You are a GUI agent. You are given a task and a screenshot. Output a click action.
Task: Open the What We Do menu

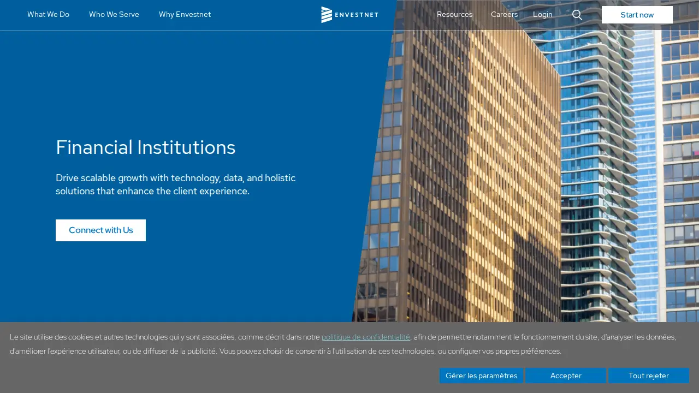[48, 15]
